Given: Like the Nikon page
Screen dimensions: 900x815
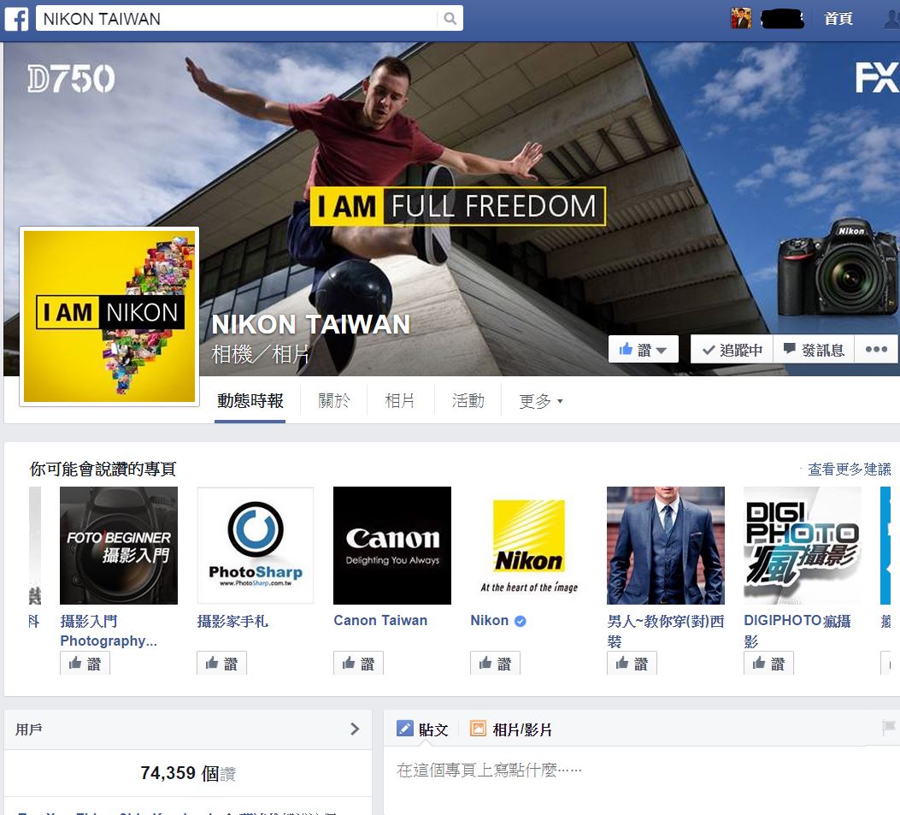Looking at the screenshot, I should 495,664.
